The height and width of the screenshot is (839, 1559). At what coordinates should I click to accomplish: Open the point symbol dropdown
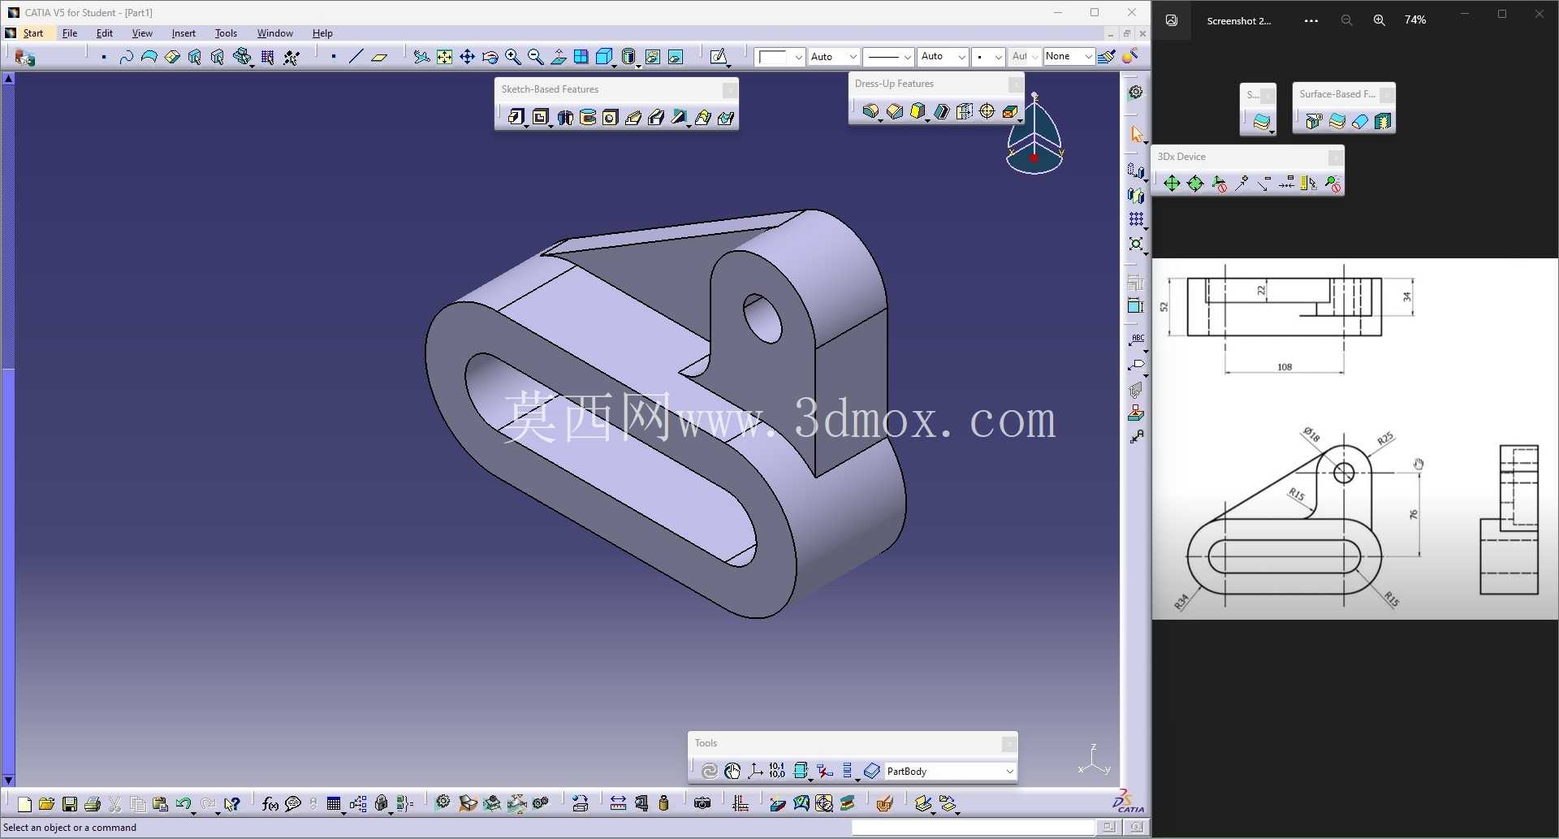pyautogui.click(x=988, y=57)
